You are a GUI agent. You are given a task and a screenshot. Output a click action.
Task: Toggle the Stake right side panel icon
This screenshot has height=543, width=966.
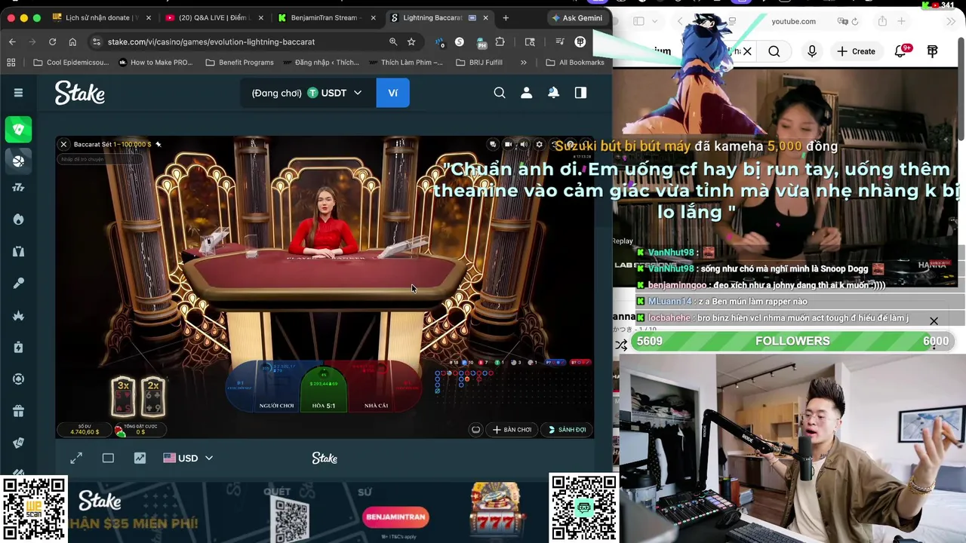tap(580, 93)
